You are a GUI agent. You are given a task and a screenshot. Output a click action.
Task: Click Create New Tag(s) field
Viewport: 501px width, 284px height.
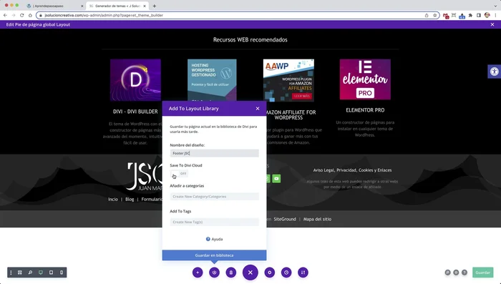point(214,222)
